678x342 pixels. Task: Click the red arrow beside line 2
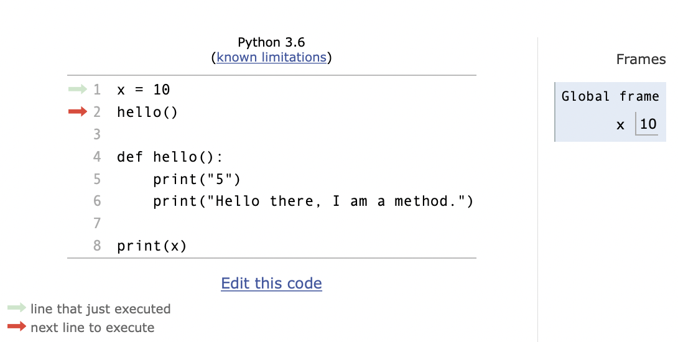[x=78, y=112]
